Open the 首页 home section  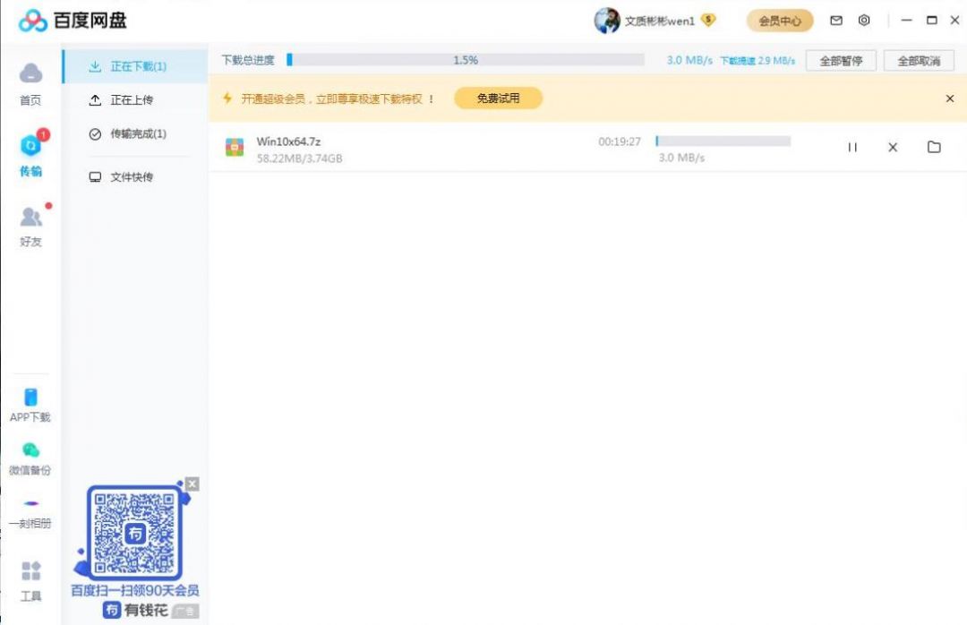(30, 83)
